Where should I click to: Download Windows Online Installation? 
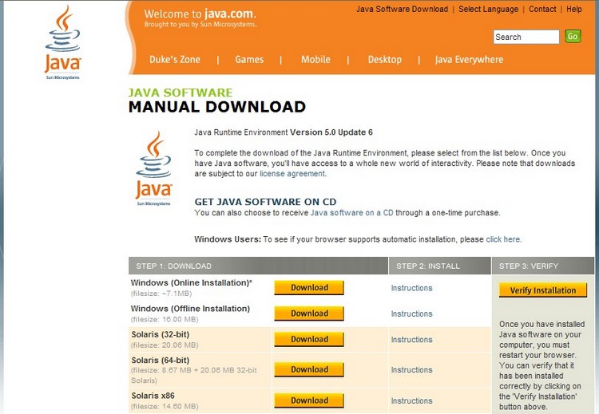click(309, 288)
